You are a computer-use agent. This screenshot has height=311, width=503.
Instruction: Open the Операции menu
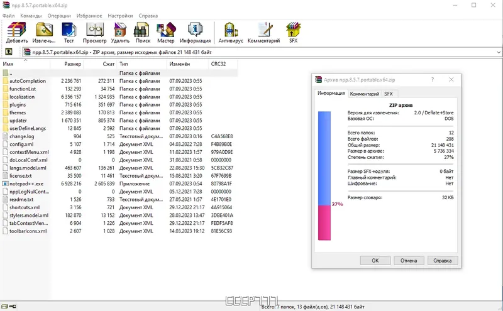[59, 15]
